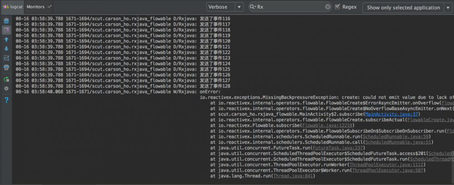Viewport: 454px width, 185px height.
Task: Click log line 发送了事件122
Action: tap(123, 52)
